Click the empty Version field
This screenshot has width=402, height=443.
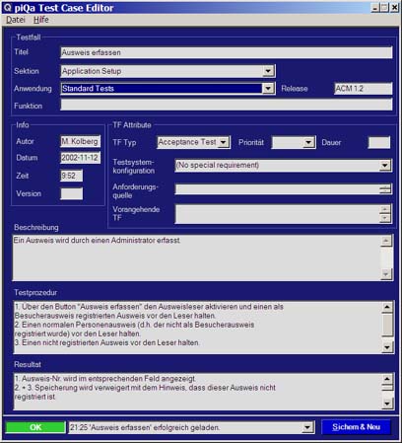71,193
